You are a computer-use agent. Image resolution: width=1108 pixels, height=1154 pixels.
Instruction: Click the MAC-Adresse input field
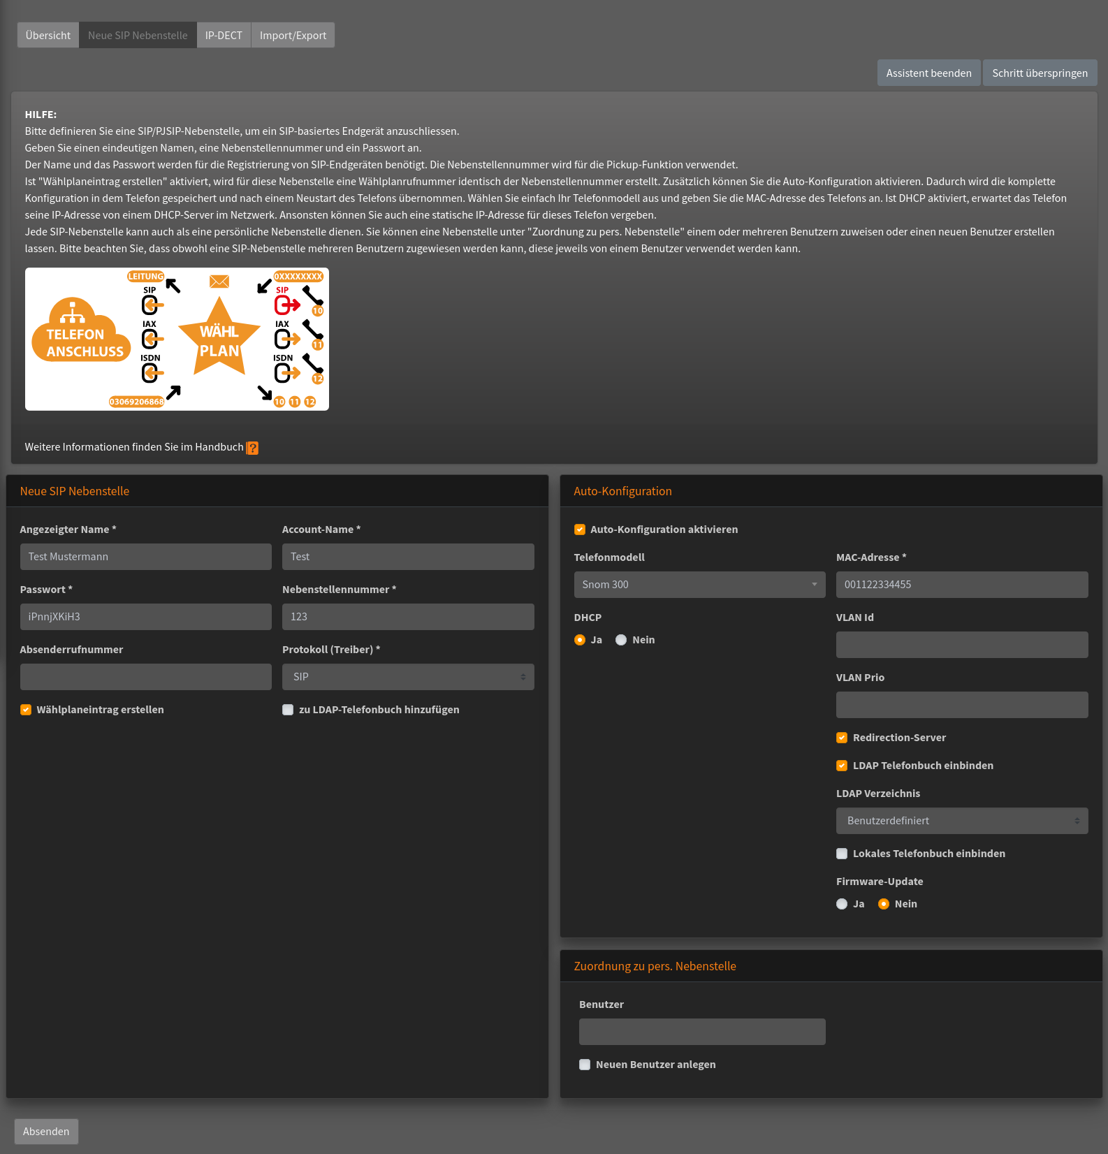[x=961, y=585]
